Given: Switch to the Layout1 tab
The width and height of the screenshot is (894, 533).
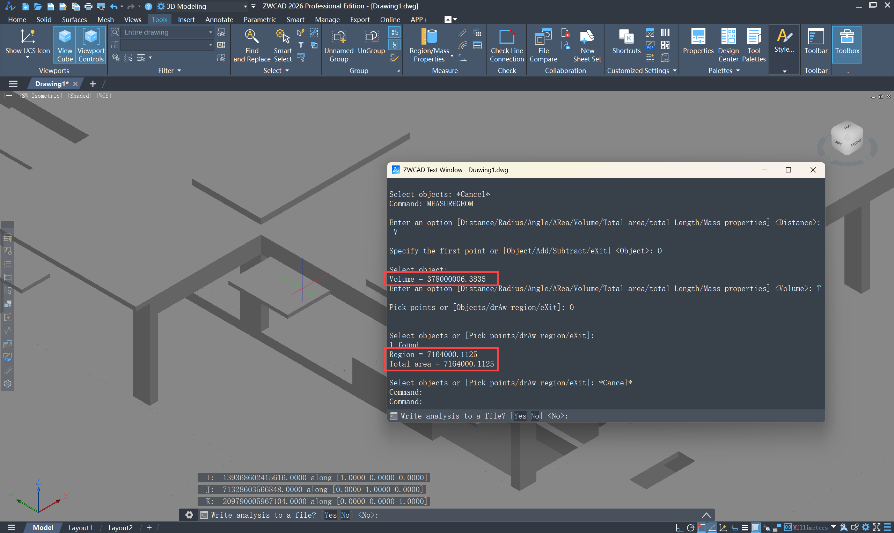Looking at the screenshot, I should coord(80,527).
